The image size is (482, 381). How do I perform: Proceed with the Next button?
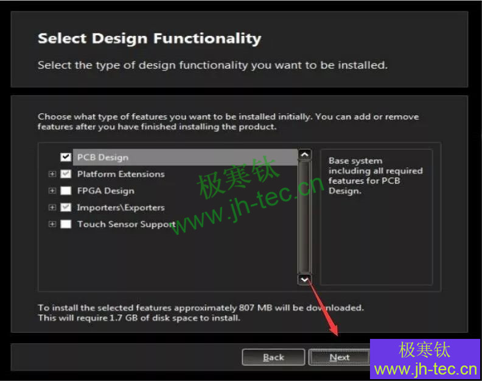(x=340, y=357)
